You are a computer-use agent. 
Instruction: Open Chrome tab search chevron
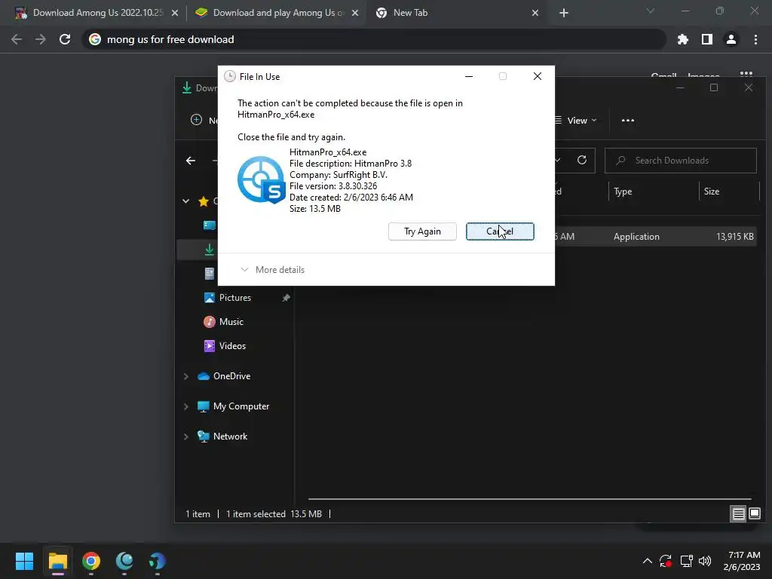(x=651, y=11)
